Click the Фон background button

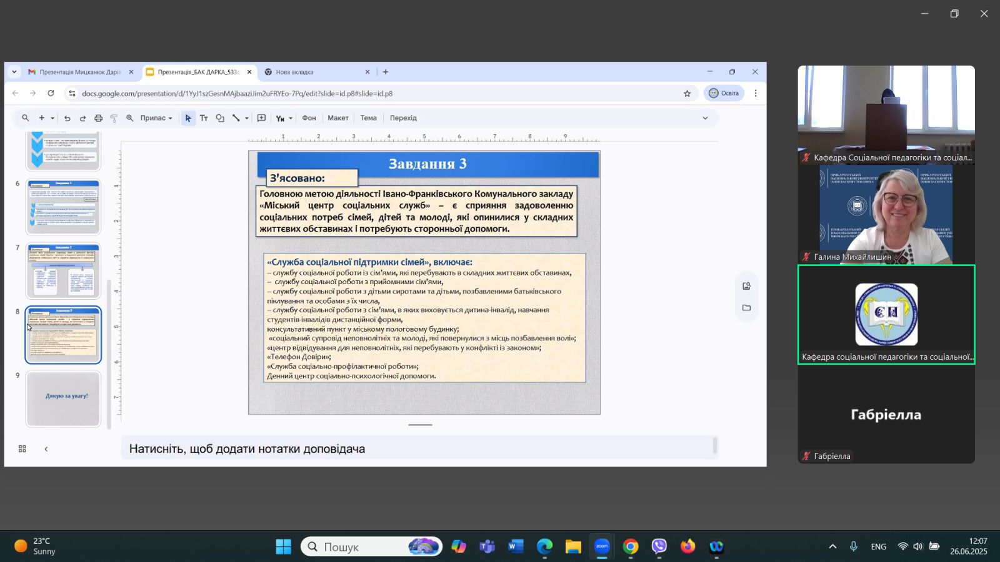tap(309, 118)
